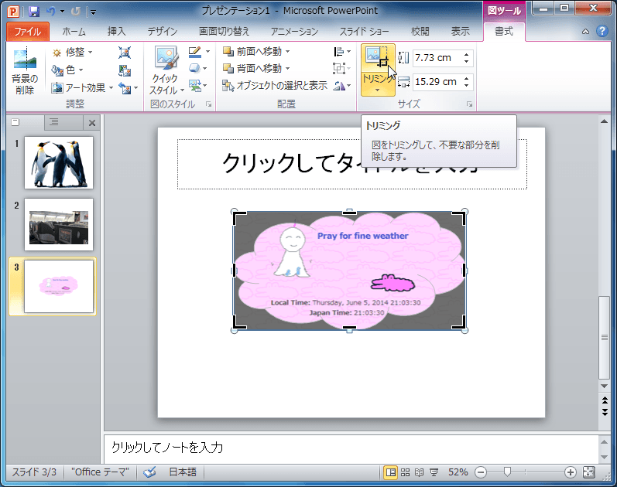Open the アート効果 (Artistic Effects) dropdown
The height and width of the screenshot is (487, 617).
click(83, 87)
